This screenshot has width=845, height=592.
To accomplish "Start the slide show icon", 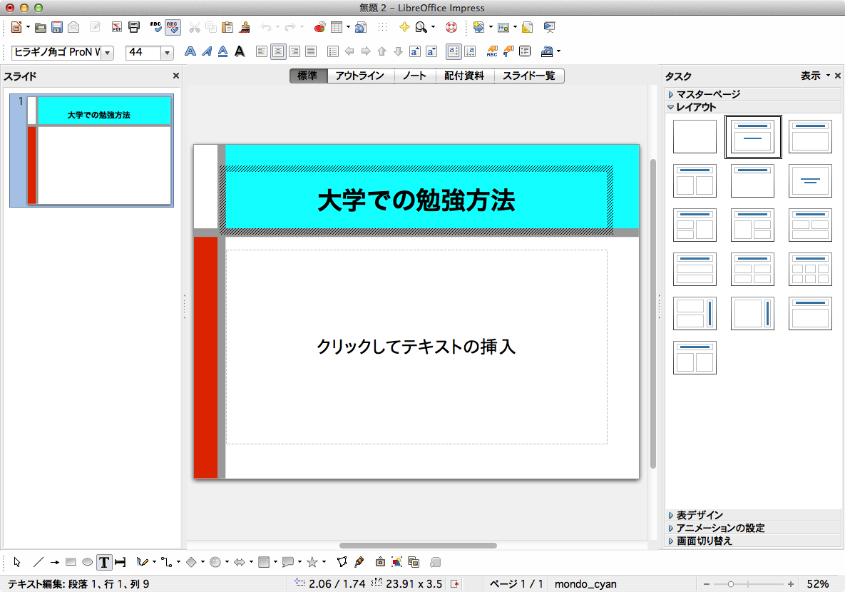I will [549, 28].
